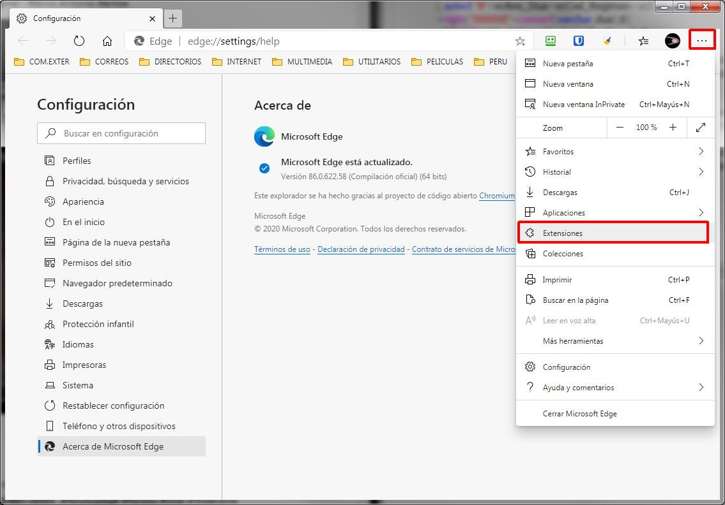Image resolution: width=725 pixels, height=505 pixels.
Task: Open the three-dot Settings and more menu
Action: click(702, 41)
